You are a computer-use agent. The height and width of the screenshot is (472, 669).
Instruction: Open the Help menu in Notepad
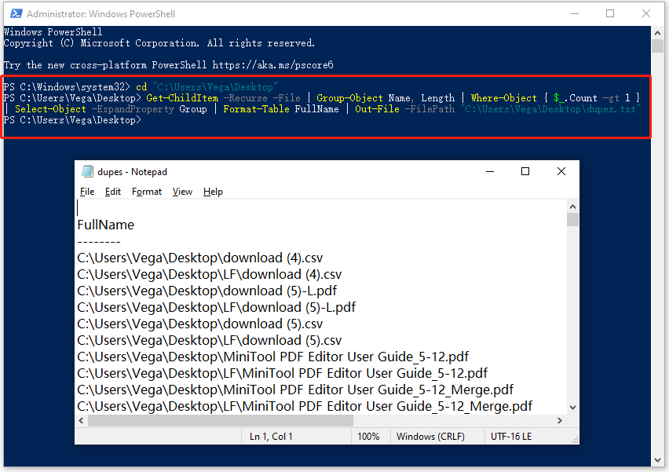[x=212, y=191]
